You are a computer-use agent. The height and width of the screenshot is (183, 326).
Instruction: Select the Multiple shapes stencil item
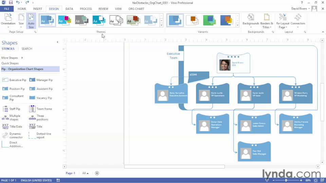pyautogui.click(x=11, y=118)
